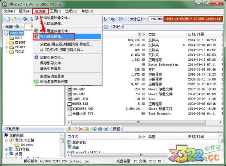Open the dropdown arrow next to Open icon

(x=19, y=19)
